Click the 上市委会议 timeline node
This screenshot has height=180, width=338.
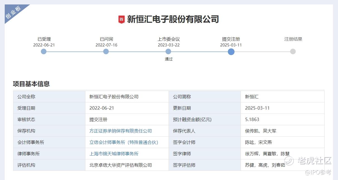coord(168,51)
